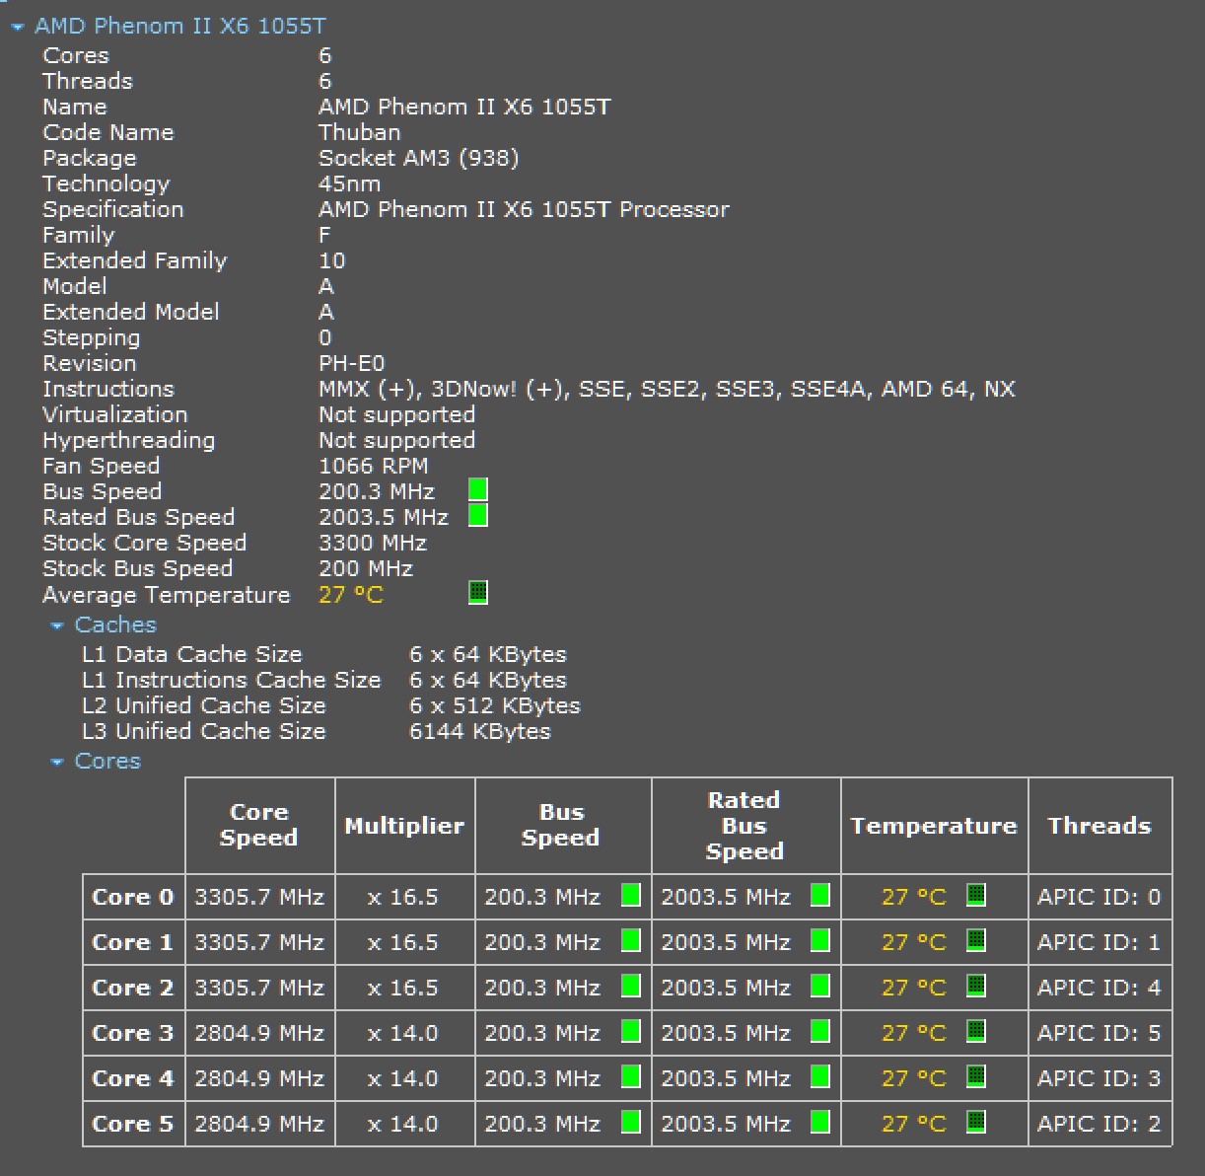1205x1176 pixels.
Task: Click the green indicator beside Bus Speed 200.3 MHz summary
Action: click(478, 489)
